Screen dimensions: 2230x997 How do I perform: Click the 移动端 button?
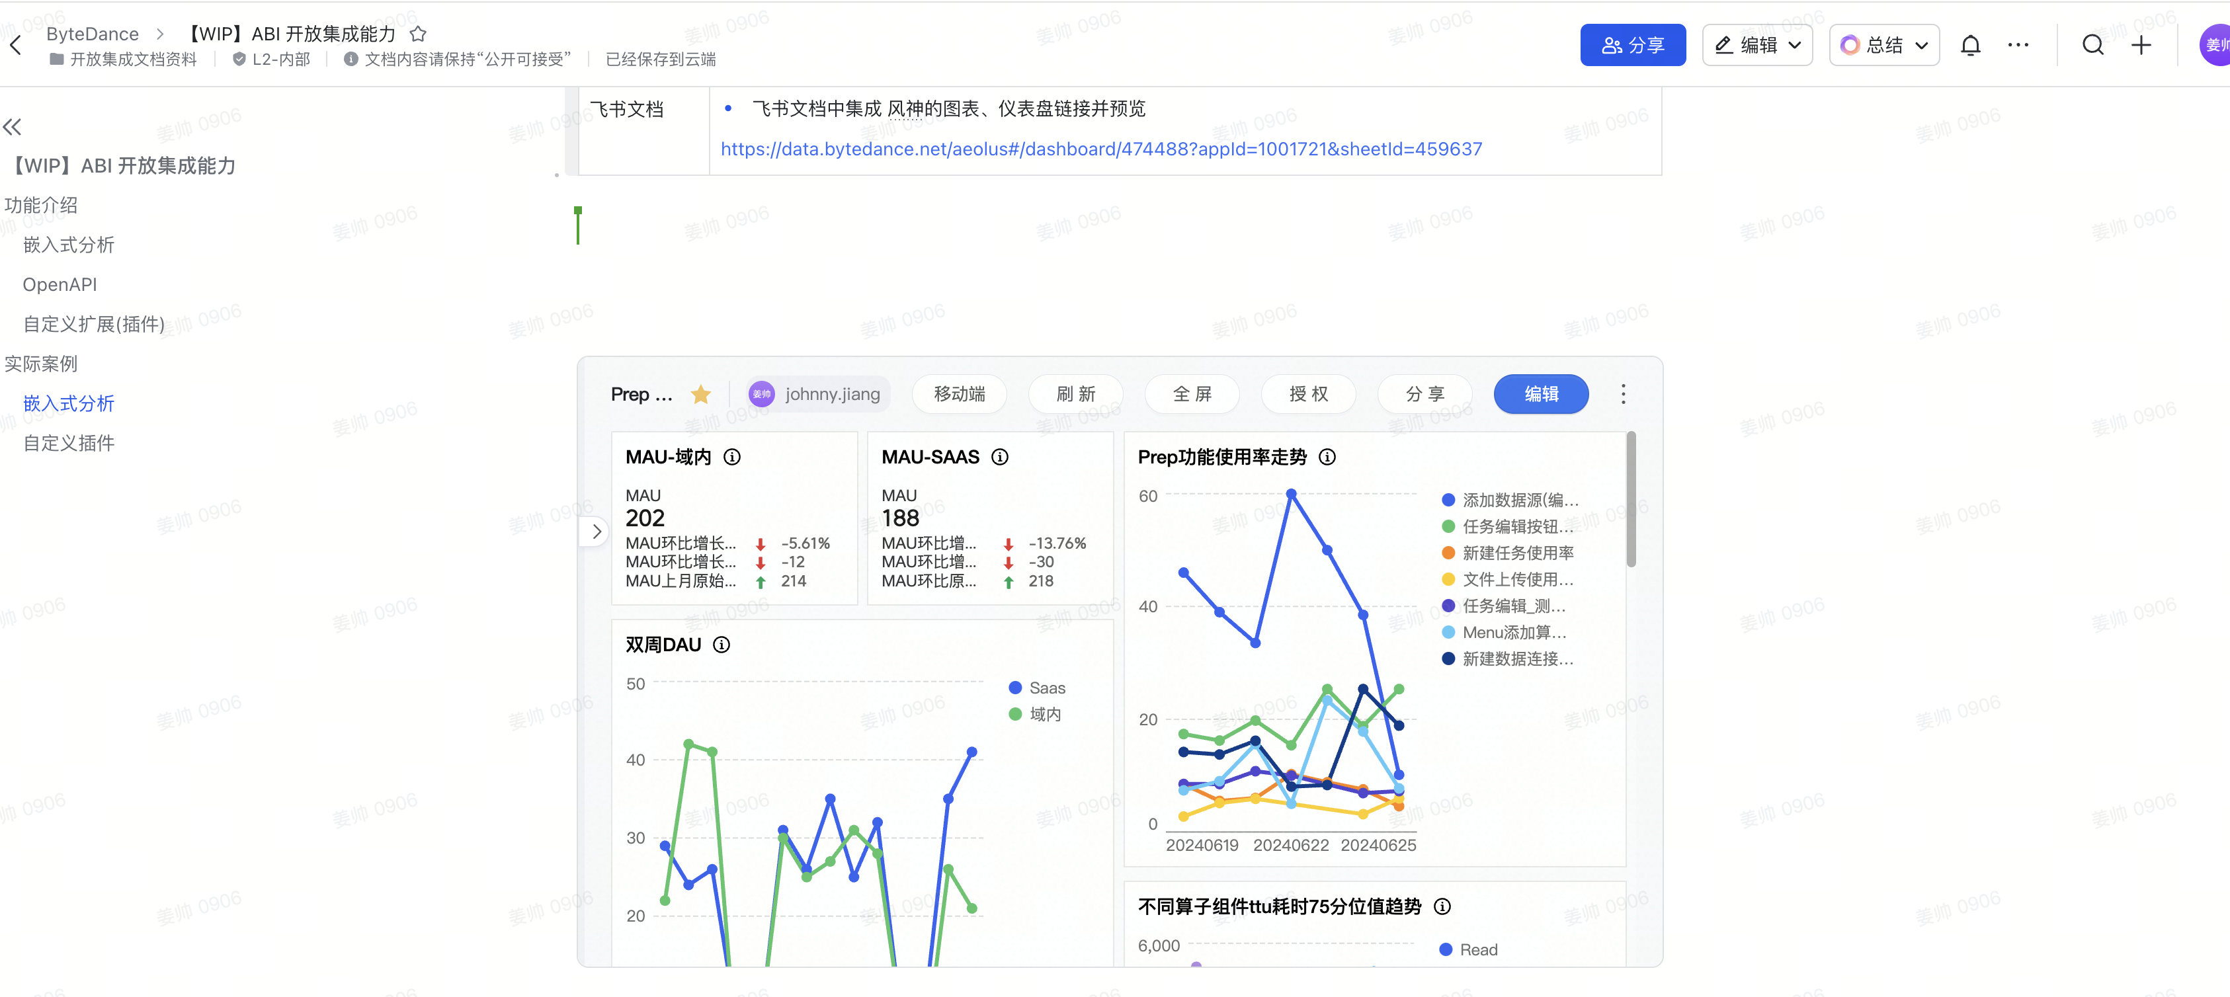pos(959,395)
